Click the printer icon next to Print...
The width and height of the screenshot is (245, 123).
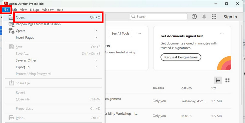click(11, 118)
